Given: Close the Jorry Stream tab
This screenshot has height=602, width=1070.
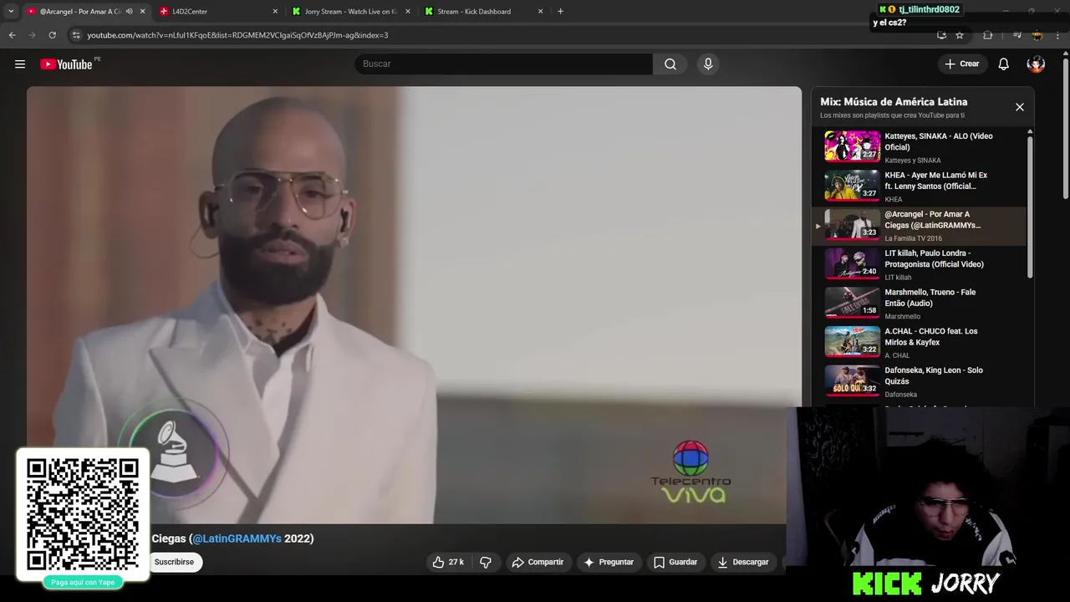Looking at the screenshot, I should coord(408,12).
